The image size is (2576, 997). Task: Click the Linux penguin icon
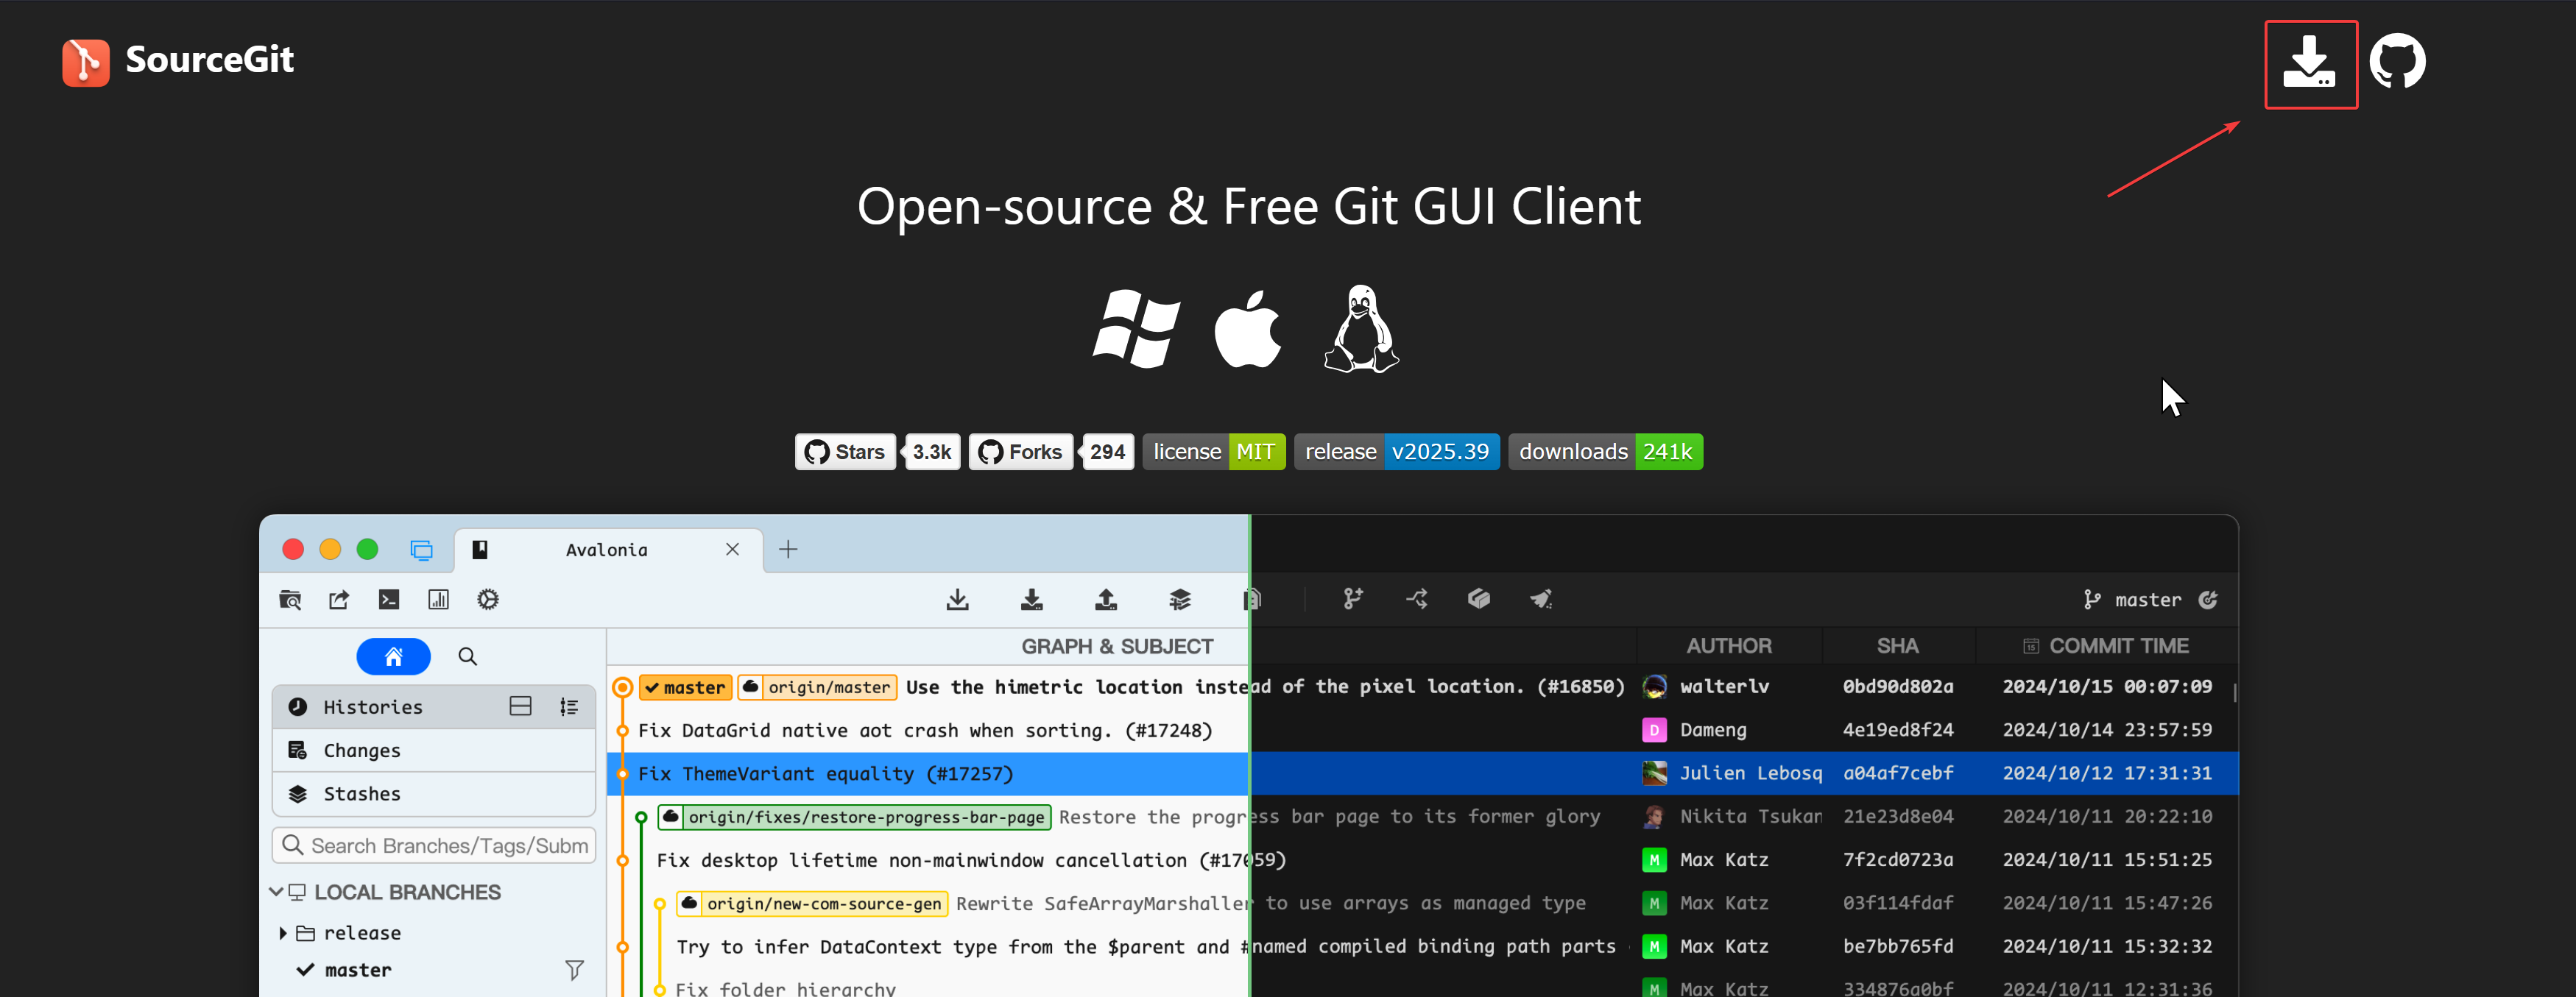(1361, 329)
